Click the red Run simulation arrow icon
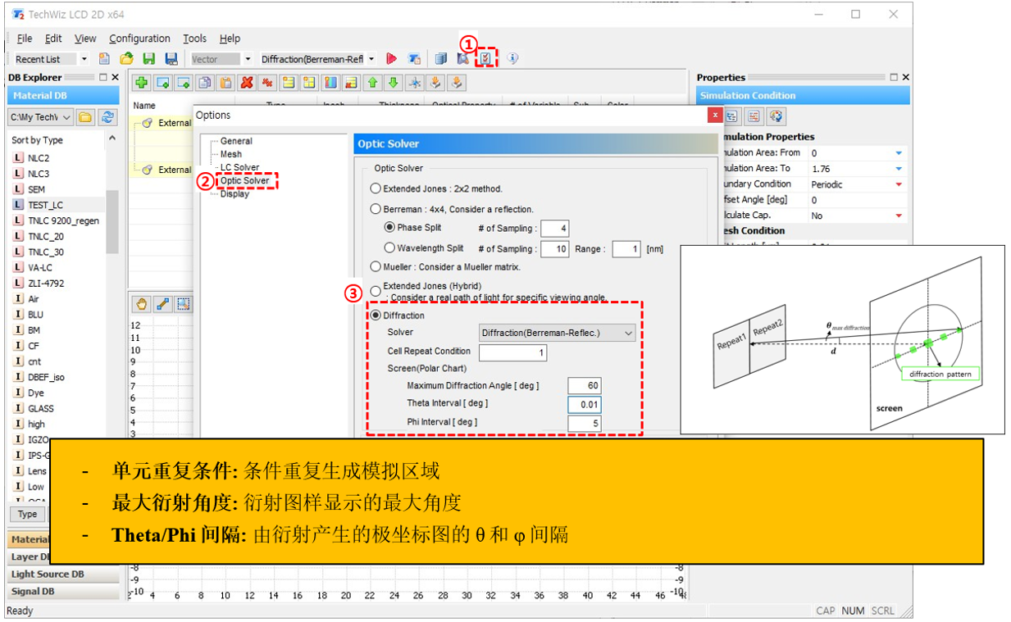Viewport: 1011px width, 622px height. pos(391,59)
